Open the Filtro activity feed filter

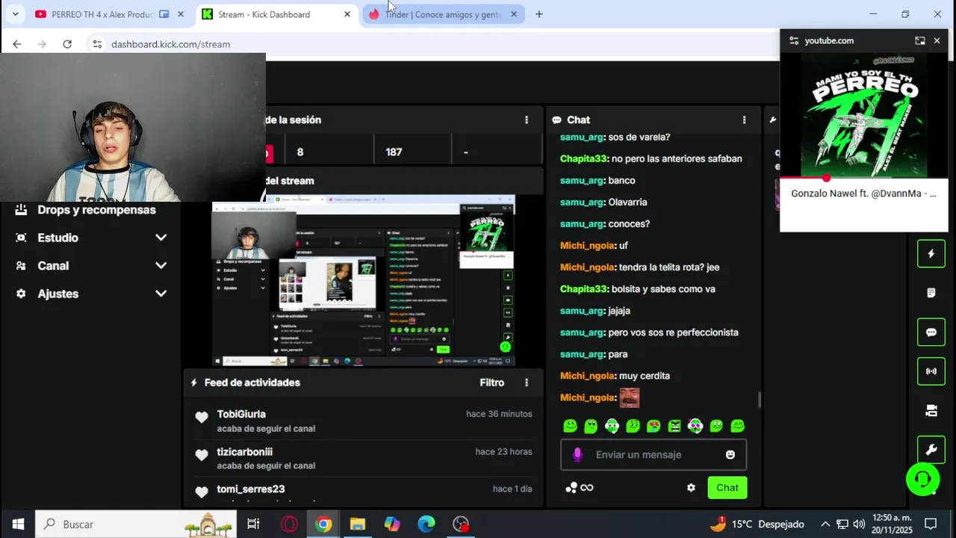(491, 383)
